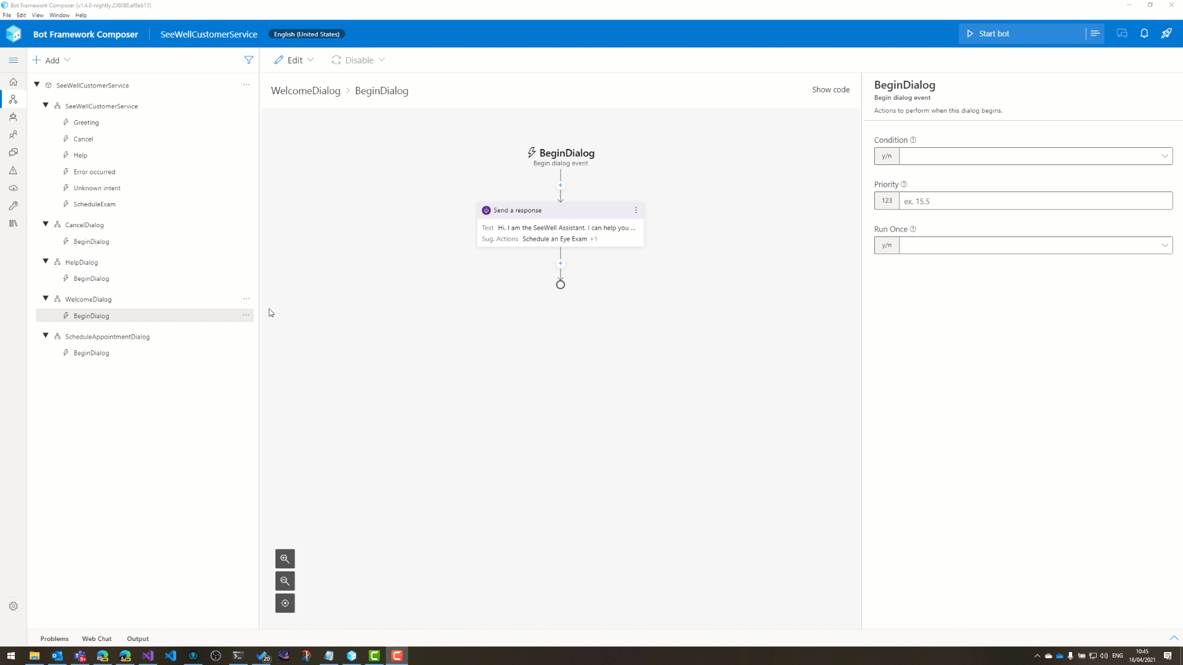Collapse the WelcomeDialog tree node

click(x=45, y=298)
